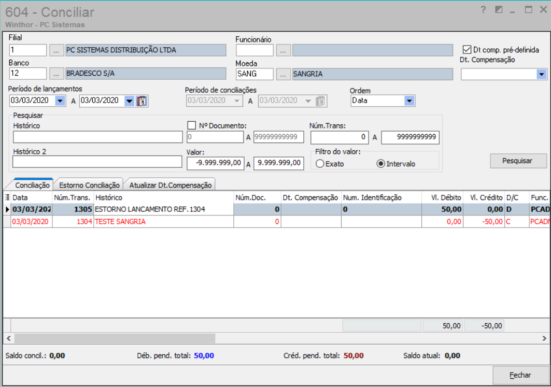The image size is (551, 387).
Task: Click the Funcionário code input field
Action: click(x=255, y=51)
